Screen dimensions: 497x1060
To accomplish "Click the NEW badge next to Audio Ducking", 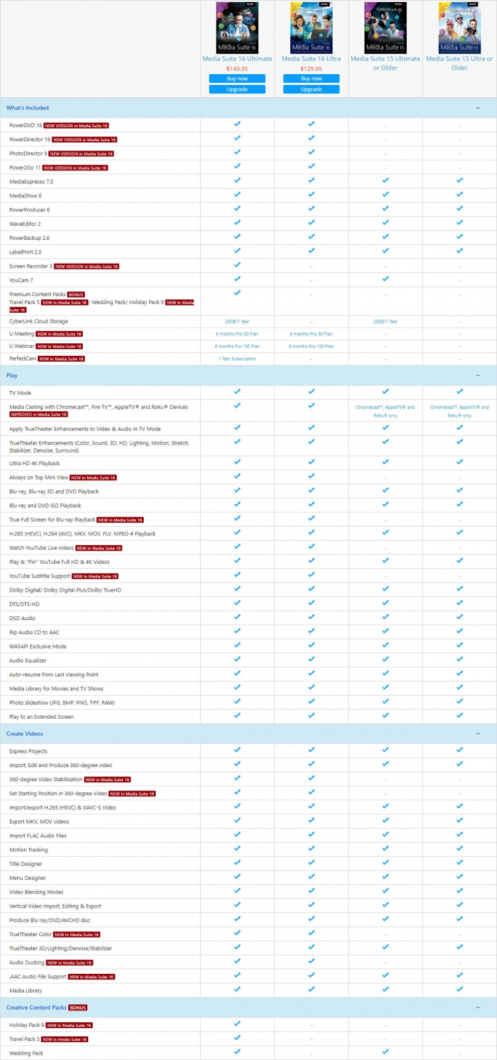I will [x=70, y=963].
